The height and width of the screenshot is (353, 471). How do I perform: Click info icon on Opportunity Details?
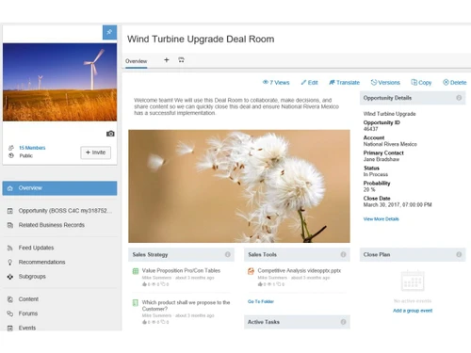[x=459, y=98]
